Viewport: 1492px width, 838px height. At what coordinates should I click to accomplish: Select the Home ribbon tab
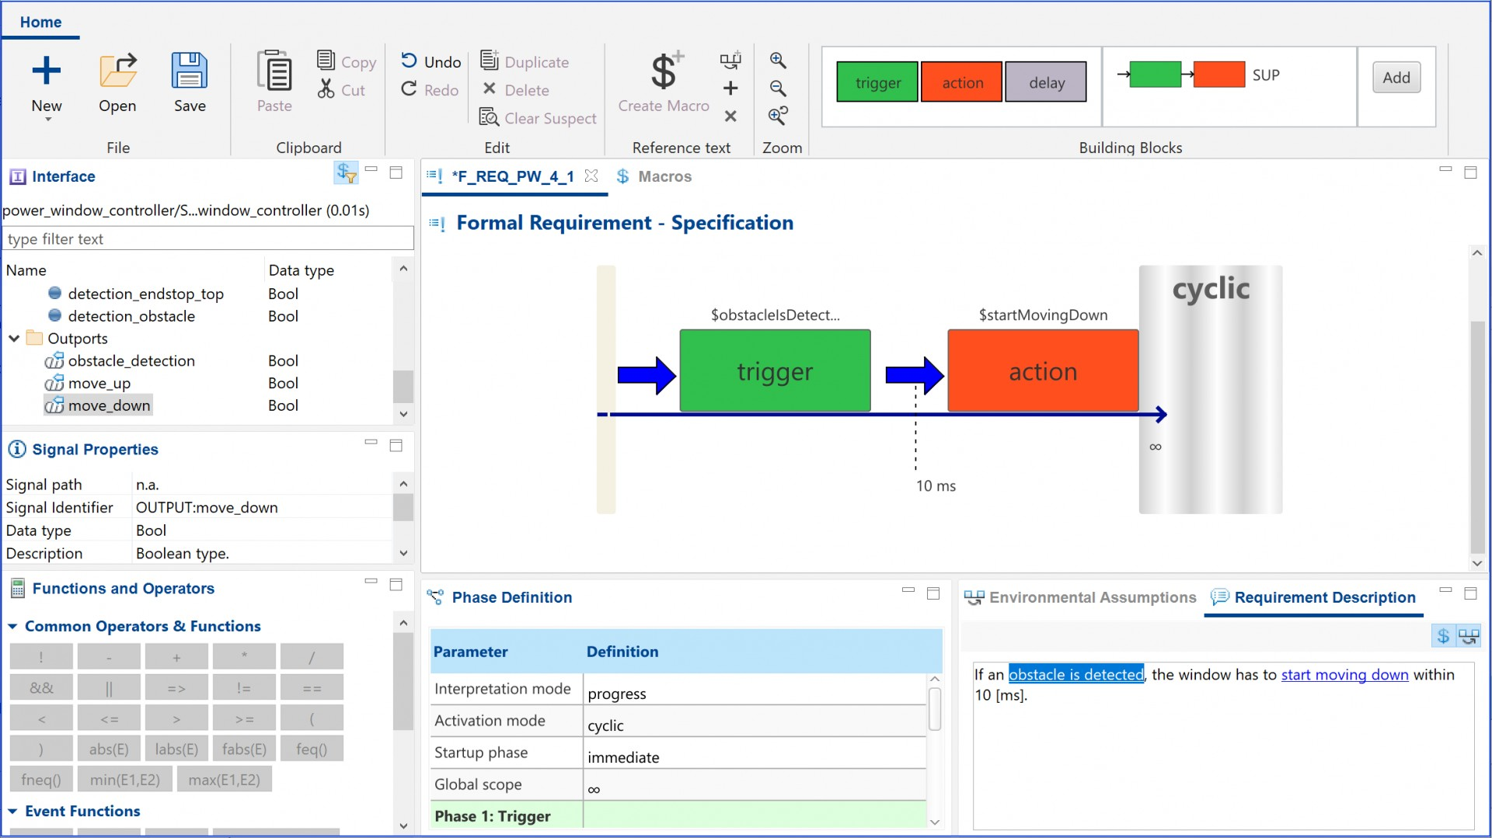40,22
